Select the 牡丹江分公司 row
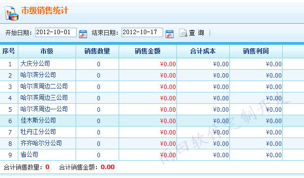304x178 pixels. 152,132
